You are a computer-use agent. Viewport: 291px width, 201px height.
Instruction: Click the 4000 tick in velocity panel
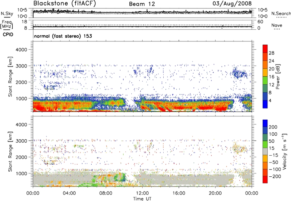tap(21, 124)
